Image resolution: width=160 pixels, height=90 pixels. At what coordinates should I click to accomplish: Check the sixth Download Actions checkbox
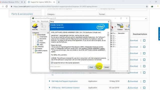pos(144,72)
